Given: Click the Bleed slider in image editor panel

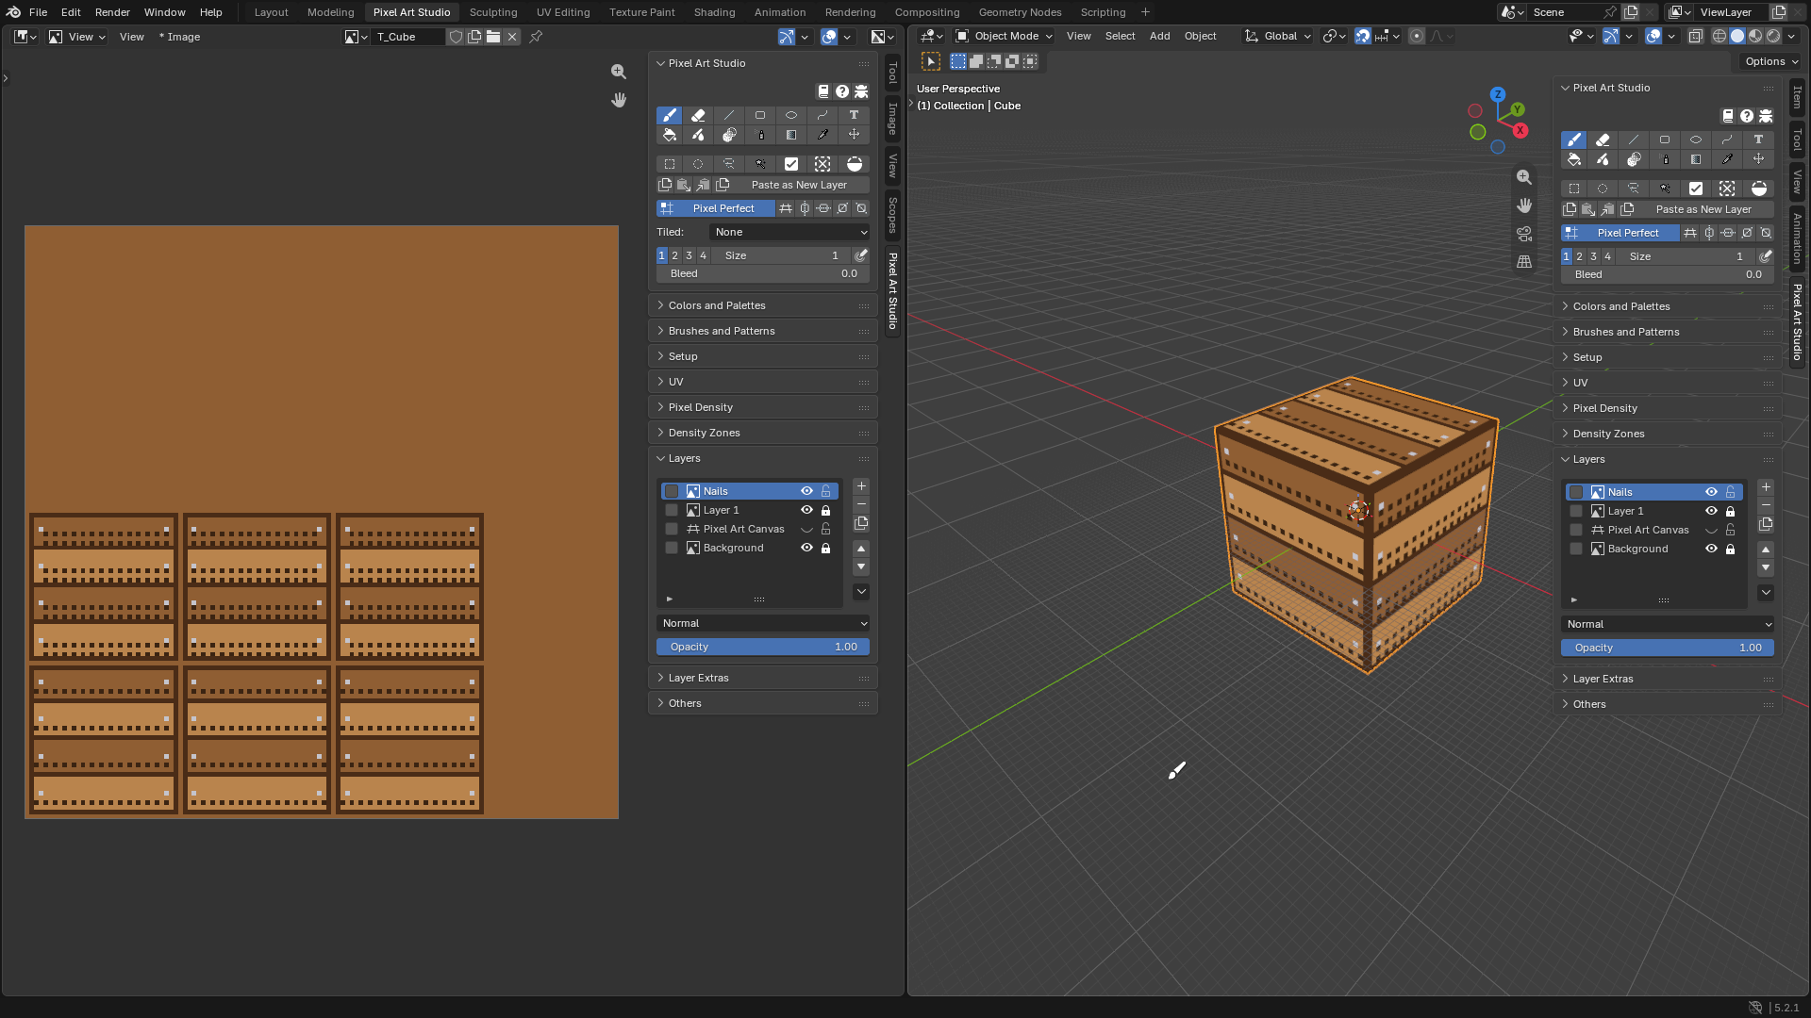Looking at the screenshot, I should pyautogui.click(x=763, y=273).
